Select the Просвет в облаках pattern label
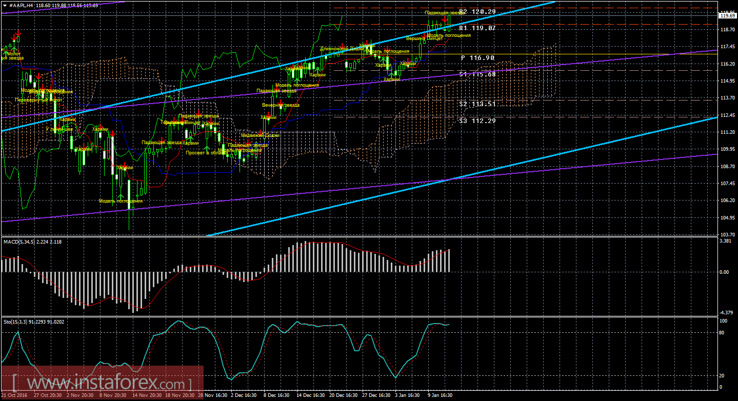 pyautogui.click(x=206, y=153)
